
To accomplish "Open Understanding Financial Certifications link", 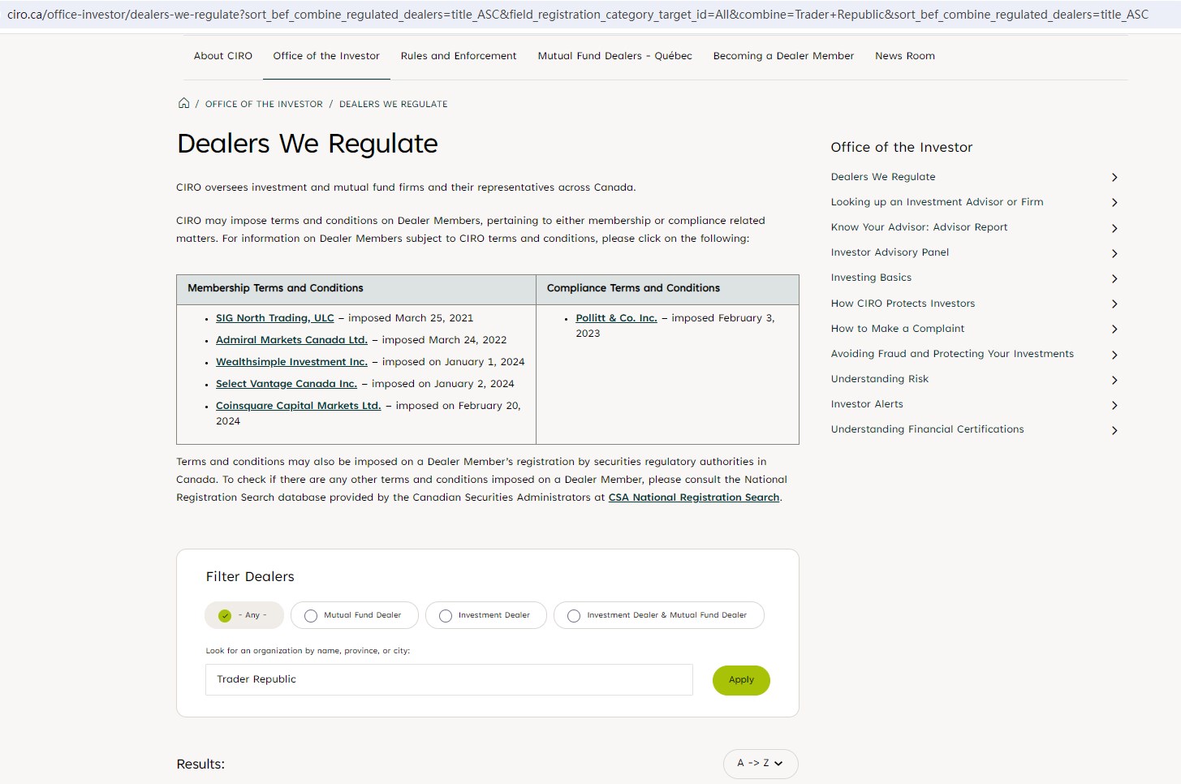I will pos(927,429).
